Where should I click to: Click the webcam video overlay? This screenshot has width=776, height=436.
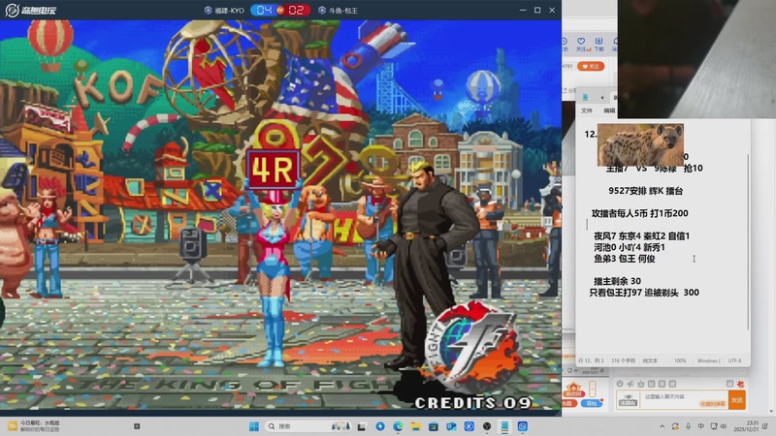(696, 59)
